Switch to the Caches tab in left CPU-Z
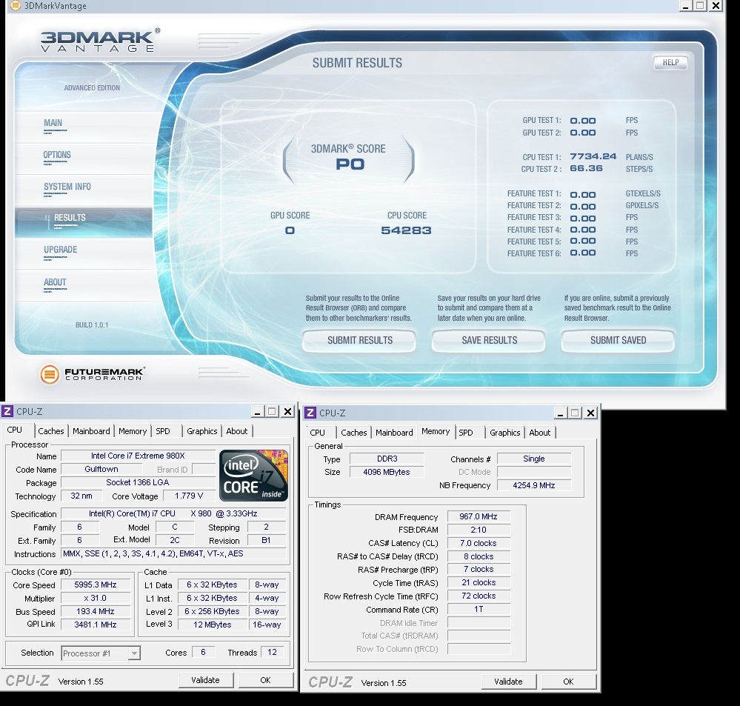The height and width of the screenshot is (706, 740). tap(51, 431)
